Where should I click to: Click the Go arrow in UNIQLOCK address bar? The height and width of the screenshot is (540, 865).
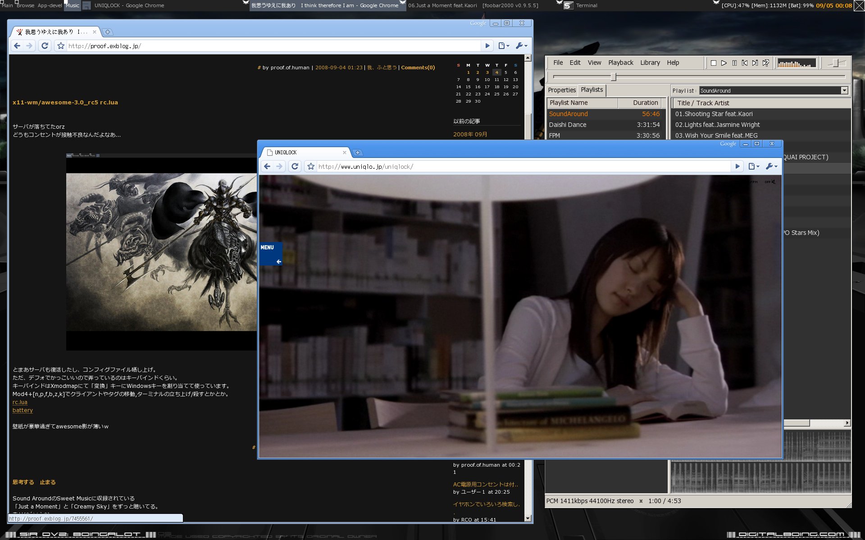click(738, 166)
